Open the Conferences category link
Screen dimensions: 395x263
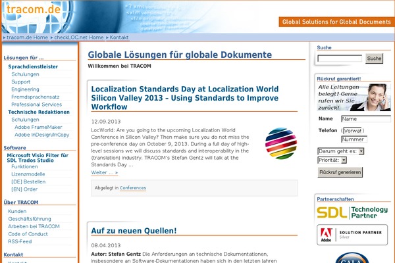133,188
